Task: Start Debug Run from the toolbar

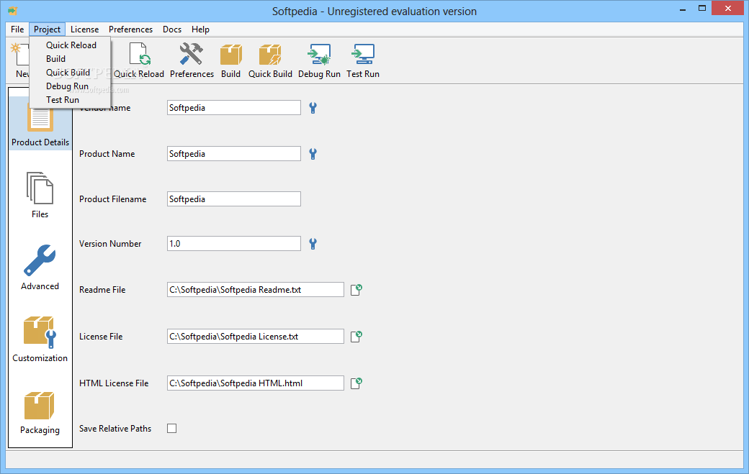Action: pyautogui.click(x=319, y=60)
